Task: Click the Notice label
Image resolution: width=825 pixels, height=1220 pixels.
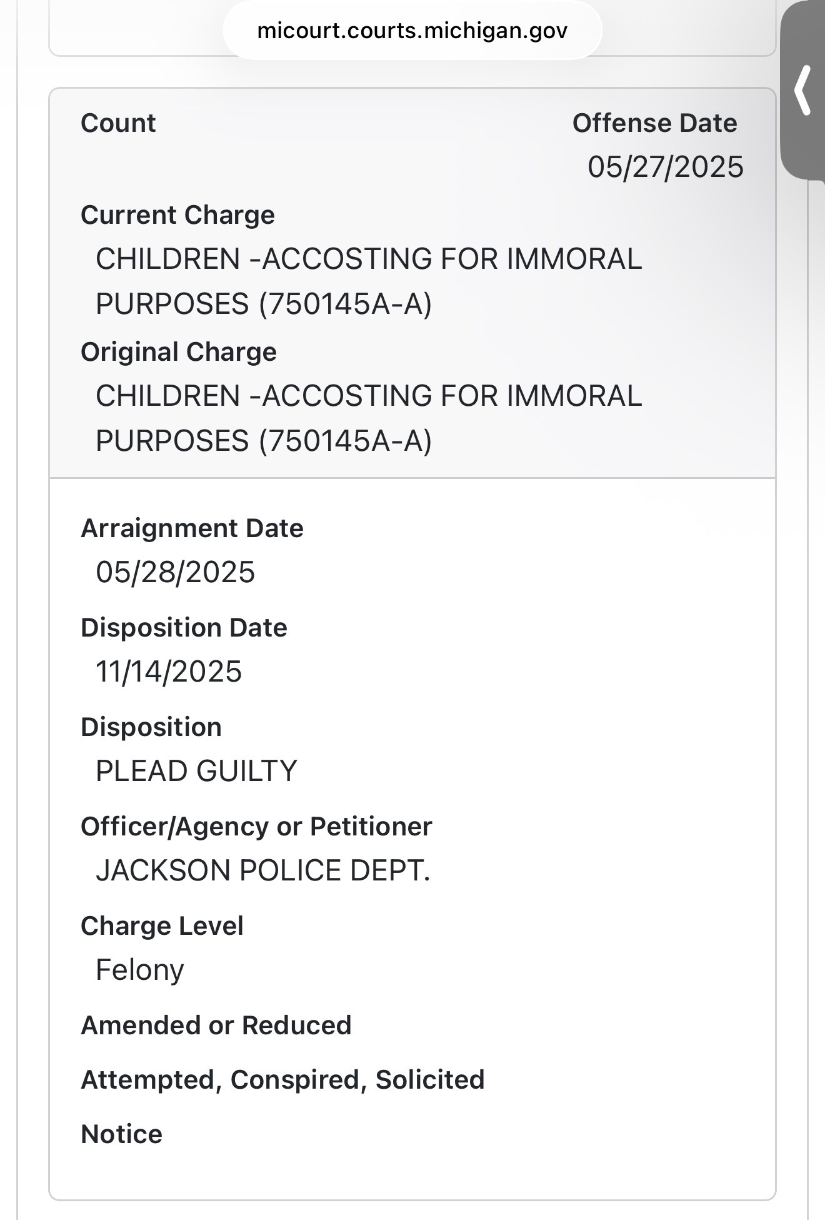Action: (x=121, y=1134)
